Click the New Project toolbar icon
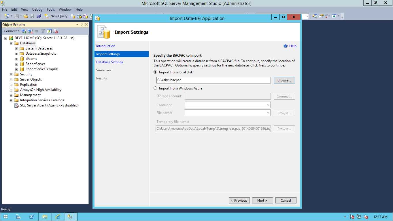 (x=7, y=16)
